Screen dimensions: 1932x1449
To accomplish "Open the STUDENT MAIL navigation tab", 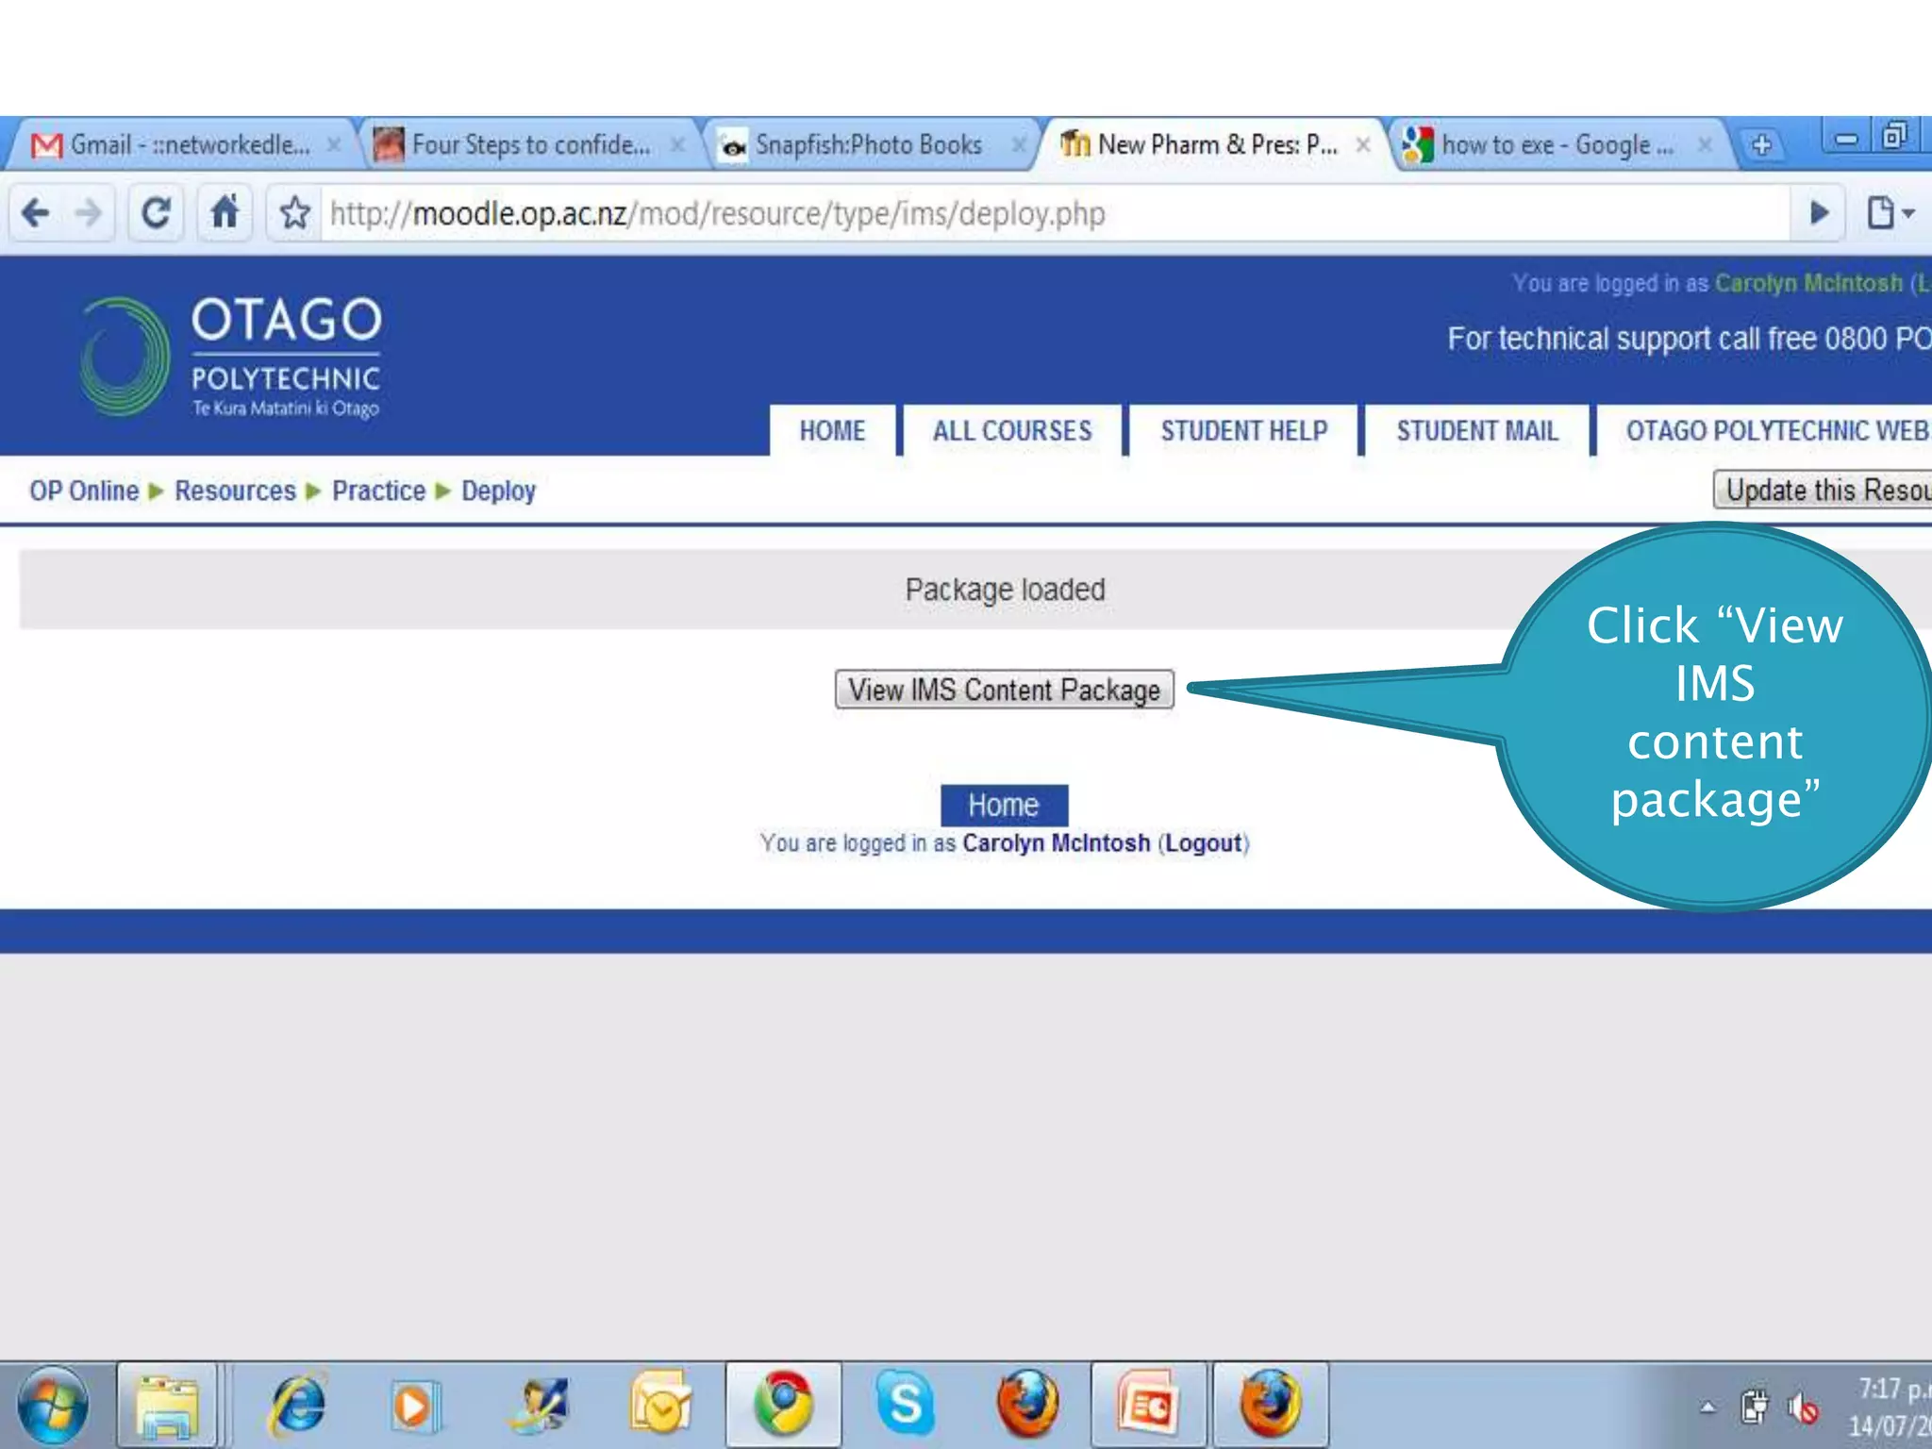I will point(1477,431).
